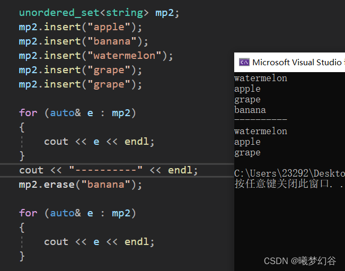
Task: Click the dashed separator line in console output
Action: (261, 119)
